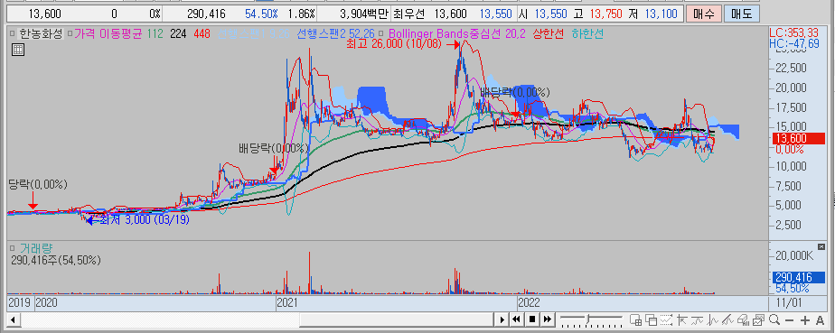Click the 290,416주(54,50%) volume text
The height and width of the screenshot is (333, 835).
pyautogui.click(x=55, y=260)
